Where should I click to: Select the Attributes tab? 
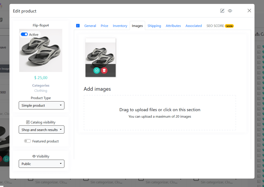(173, 26)
